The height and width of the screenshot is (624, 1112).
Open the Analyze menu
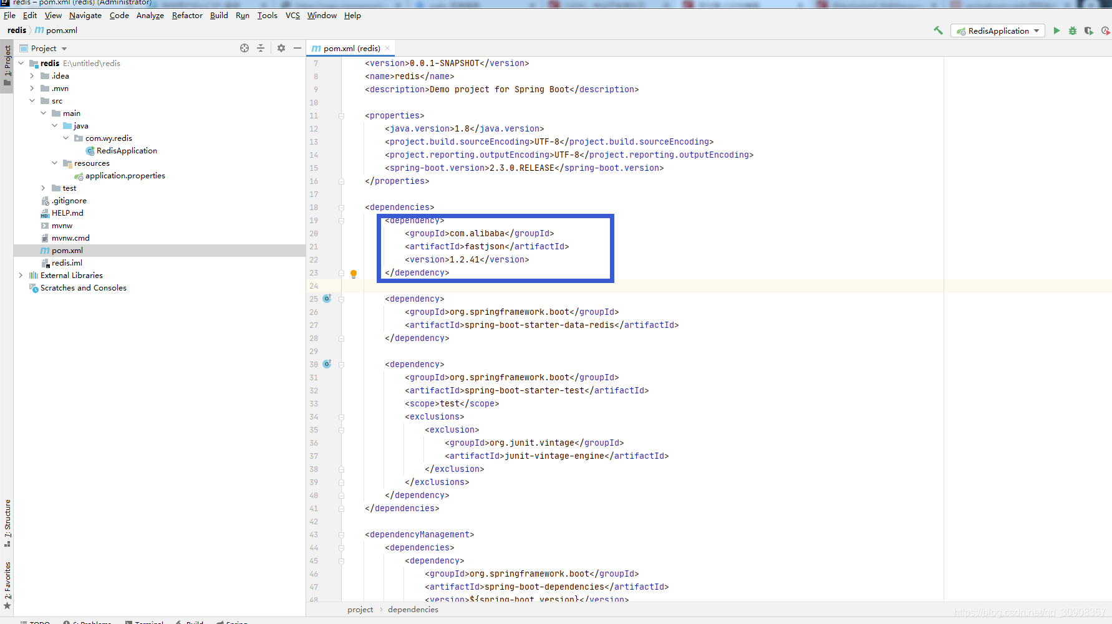coord(150,16)
